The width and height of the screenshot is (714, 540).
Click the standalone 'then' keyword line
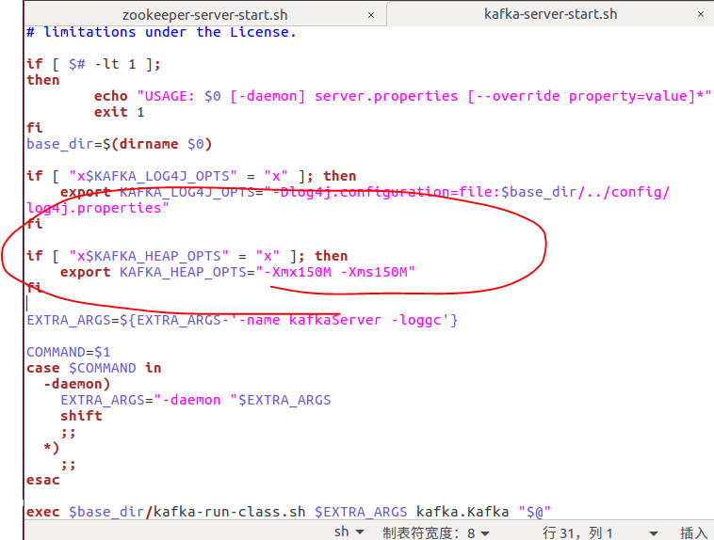(43, 80)
